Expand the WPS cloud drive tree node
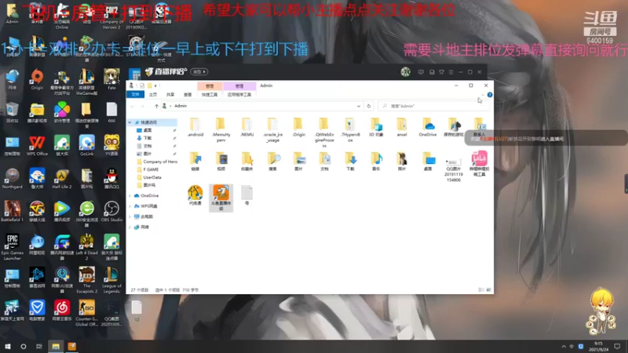Image resolution: width=628 pixels, height=353 pixels. point(130,206)
